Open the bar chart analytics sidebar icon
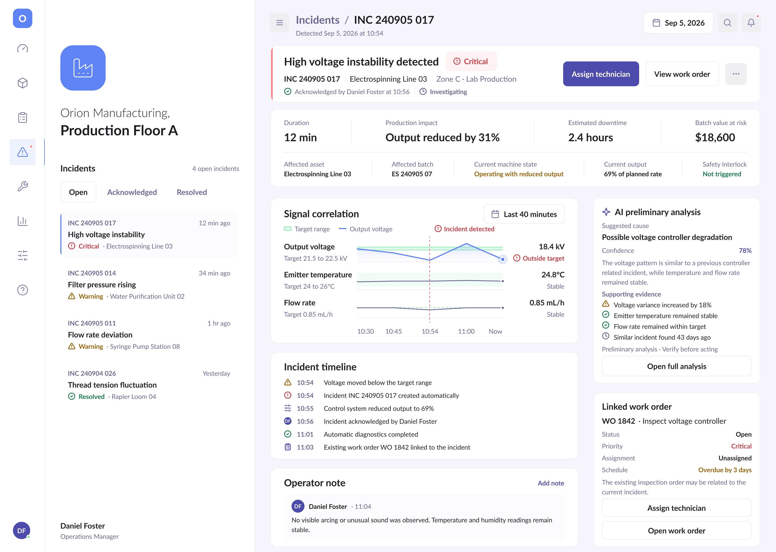The image size is (776, 552). coord(22,221)
